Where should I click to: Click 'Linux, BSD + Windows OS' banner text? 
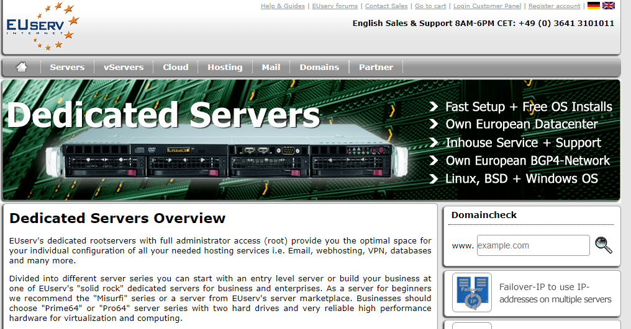coord(522,178)
